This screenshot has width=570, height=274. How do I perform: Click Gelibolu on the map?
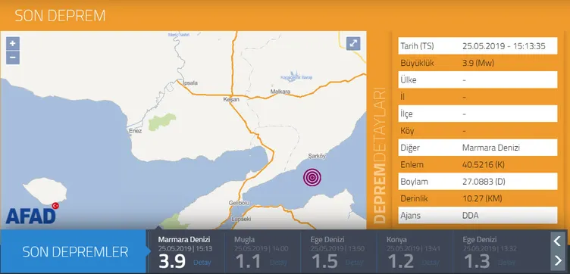click(240, 203)
